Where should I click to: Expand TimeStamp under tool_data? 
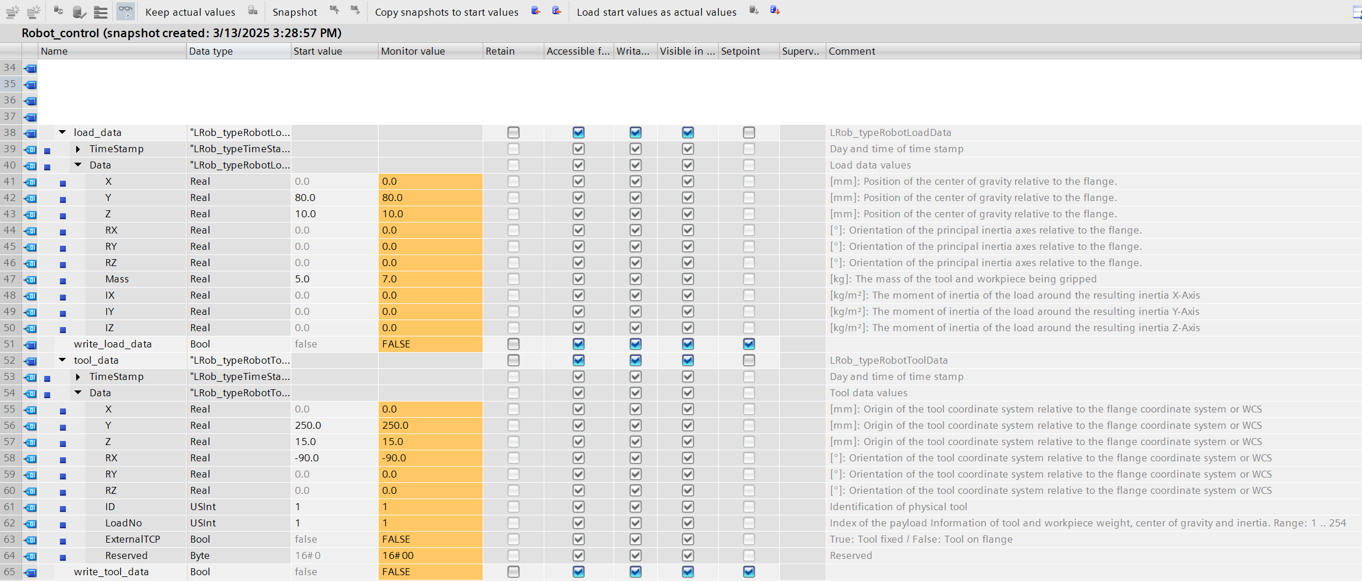[78, 377]
